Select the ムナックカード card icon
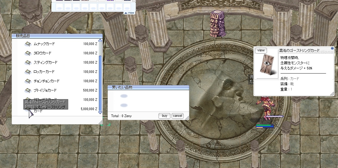Viewport: 338px width, 168px height. (28, 44)
